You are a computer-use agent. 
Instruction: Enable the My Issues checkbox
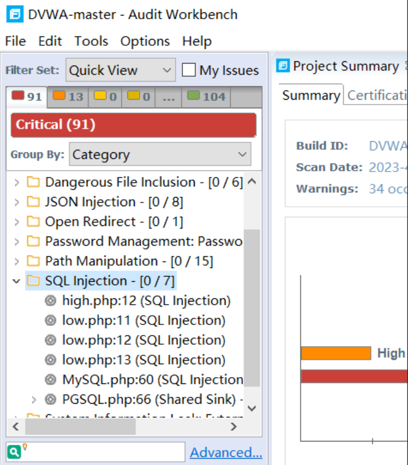[189, 71]
